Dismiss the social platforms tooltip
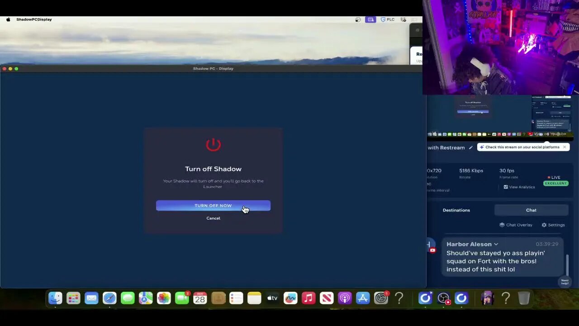 [x=565, y=147]
